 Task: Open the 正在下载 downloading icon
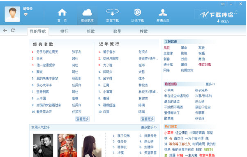112,12
